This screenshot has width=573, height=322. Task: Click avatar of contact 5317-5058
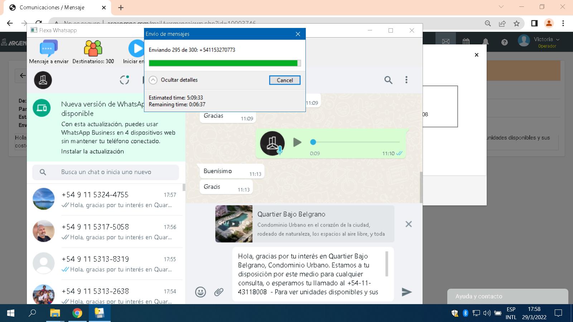(x=44, y=231)
